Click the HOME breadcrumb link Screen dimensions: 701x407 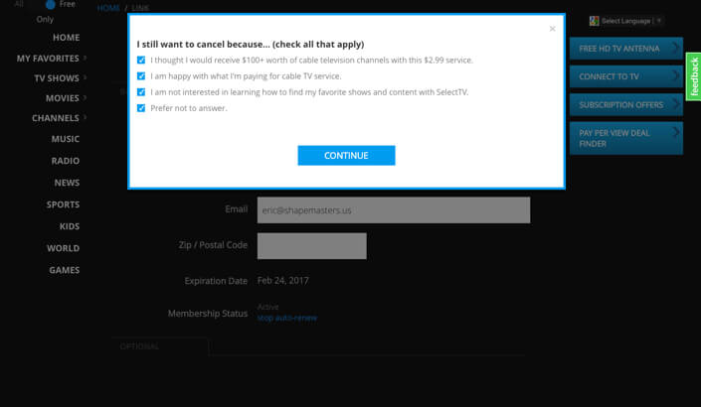108,8
